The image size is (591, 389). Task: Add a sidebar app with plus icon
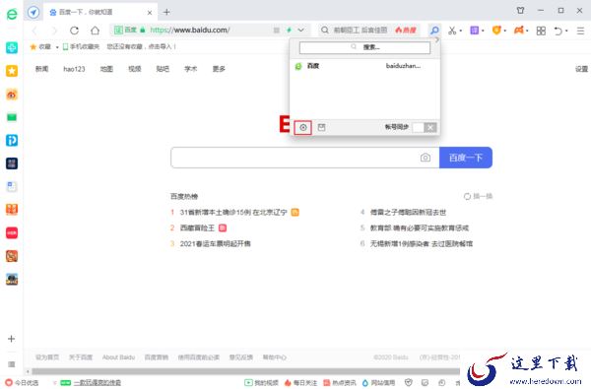[x=11, y=339]
